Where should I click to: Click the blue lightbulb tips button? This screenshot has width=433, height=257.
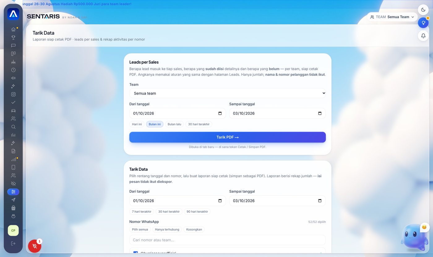(x=423, y=23)
